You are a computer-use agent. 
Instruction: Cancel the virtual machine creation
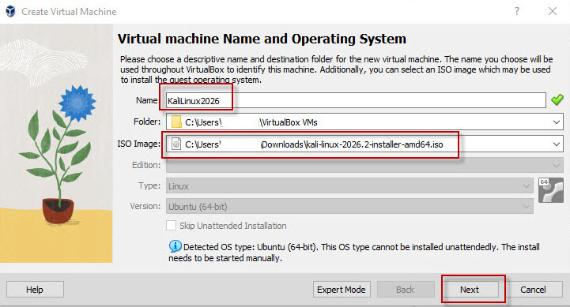(x=534, y=290)
